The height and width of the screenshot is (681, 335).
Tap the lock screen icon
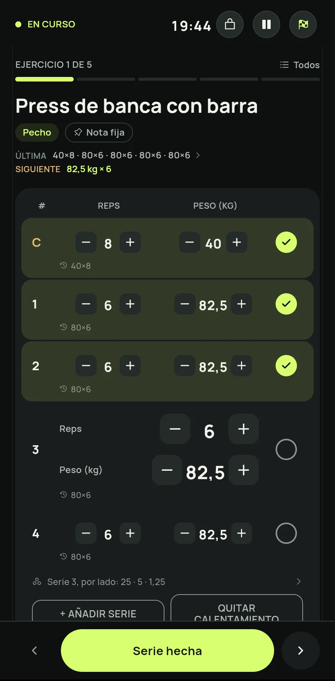tap(230, 24)
